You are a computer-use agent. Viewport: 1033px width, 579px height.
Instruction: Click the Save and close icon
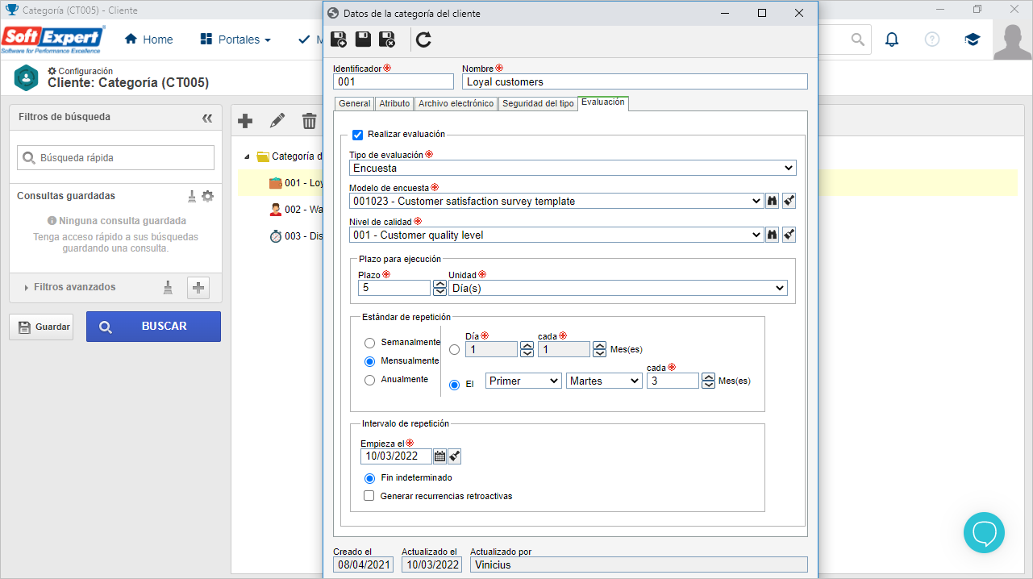pyautogui.click(x=388, y=40)
